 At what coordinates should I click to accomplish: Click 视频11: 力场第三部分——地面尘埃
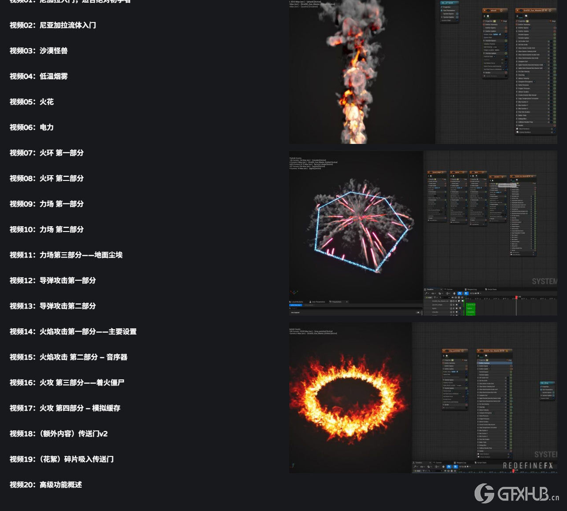66,255
